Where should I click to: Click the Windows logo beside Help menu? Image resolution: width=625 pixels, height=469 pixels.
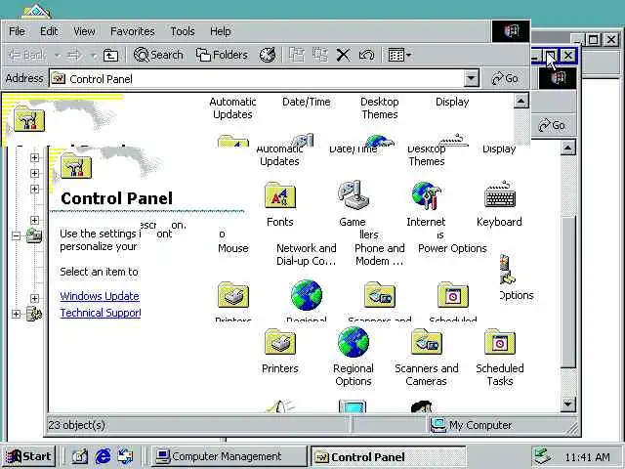tap(511, 31)
